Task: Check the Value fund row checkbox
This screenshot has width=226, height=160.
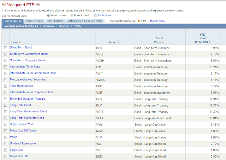Action: (6, 137)
